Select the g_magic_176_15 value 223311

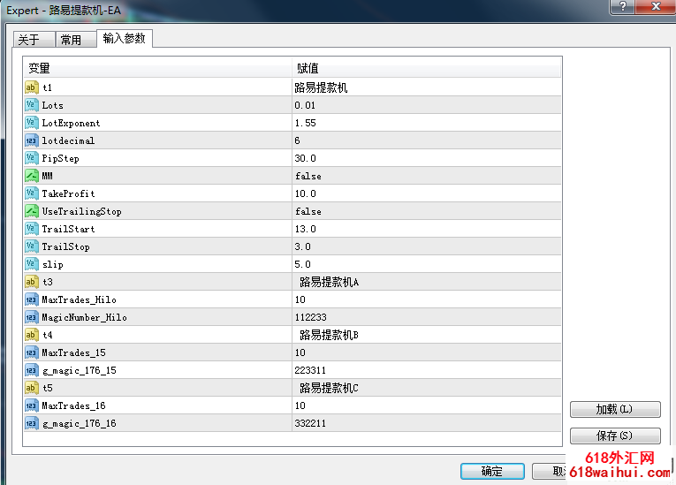coord(310,370)
